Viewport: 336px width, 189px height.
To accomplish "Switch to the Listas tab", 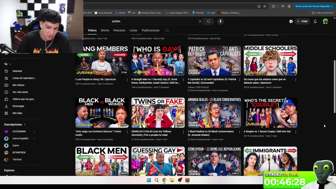I will (133, 30).
